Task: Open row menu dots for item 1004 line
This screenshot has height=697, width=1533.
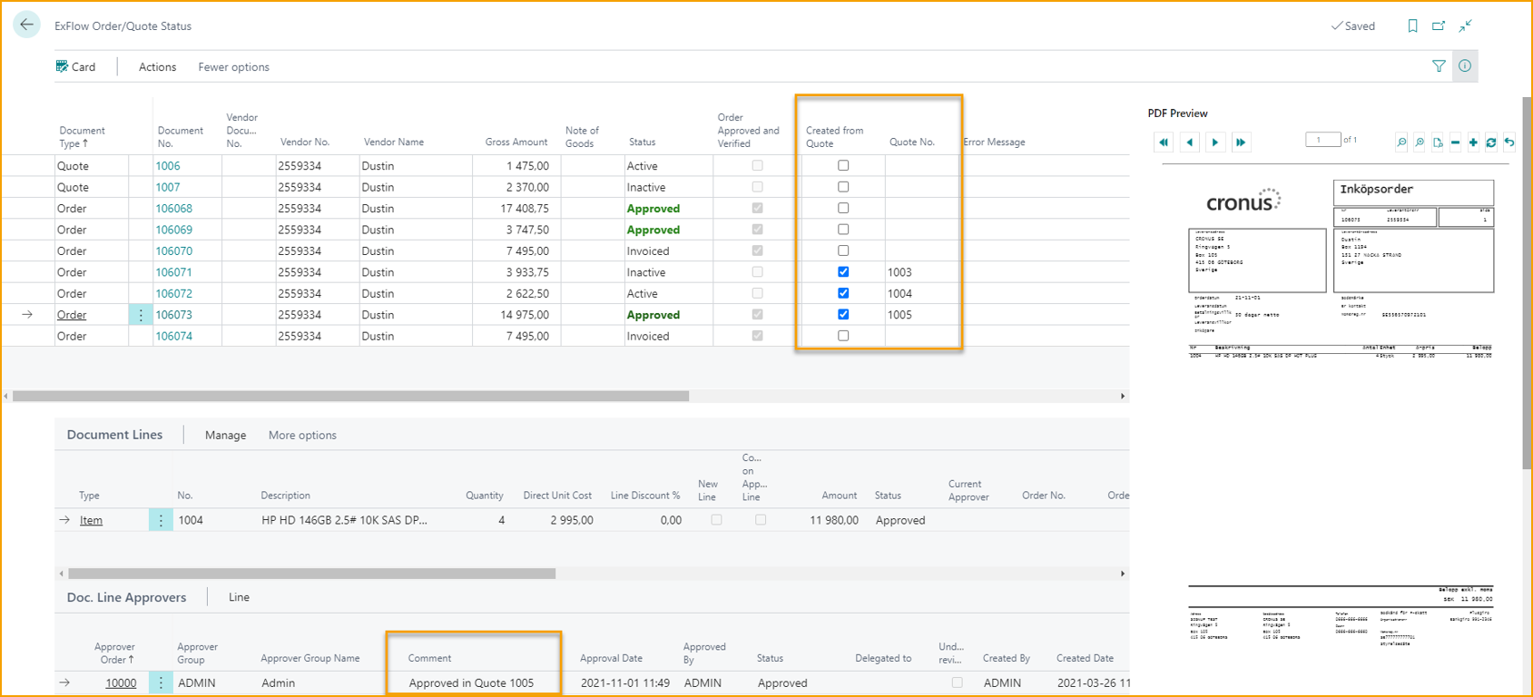Action: 161,520
